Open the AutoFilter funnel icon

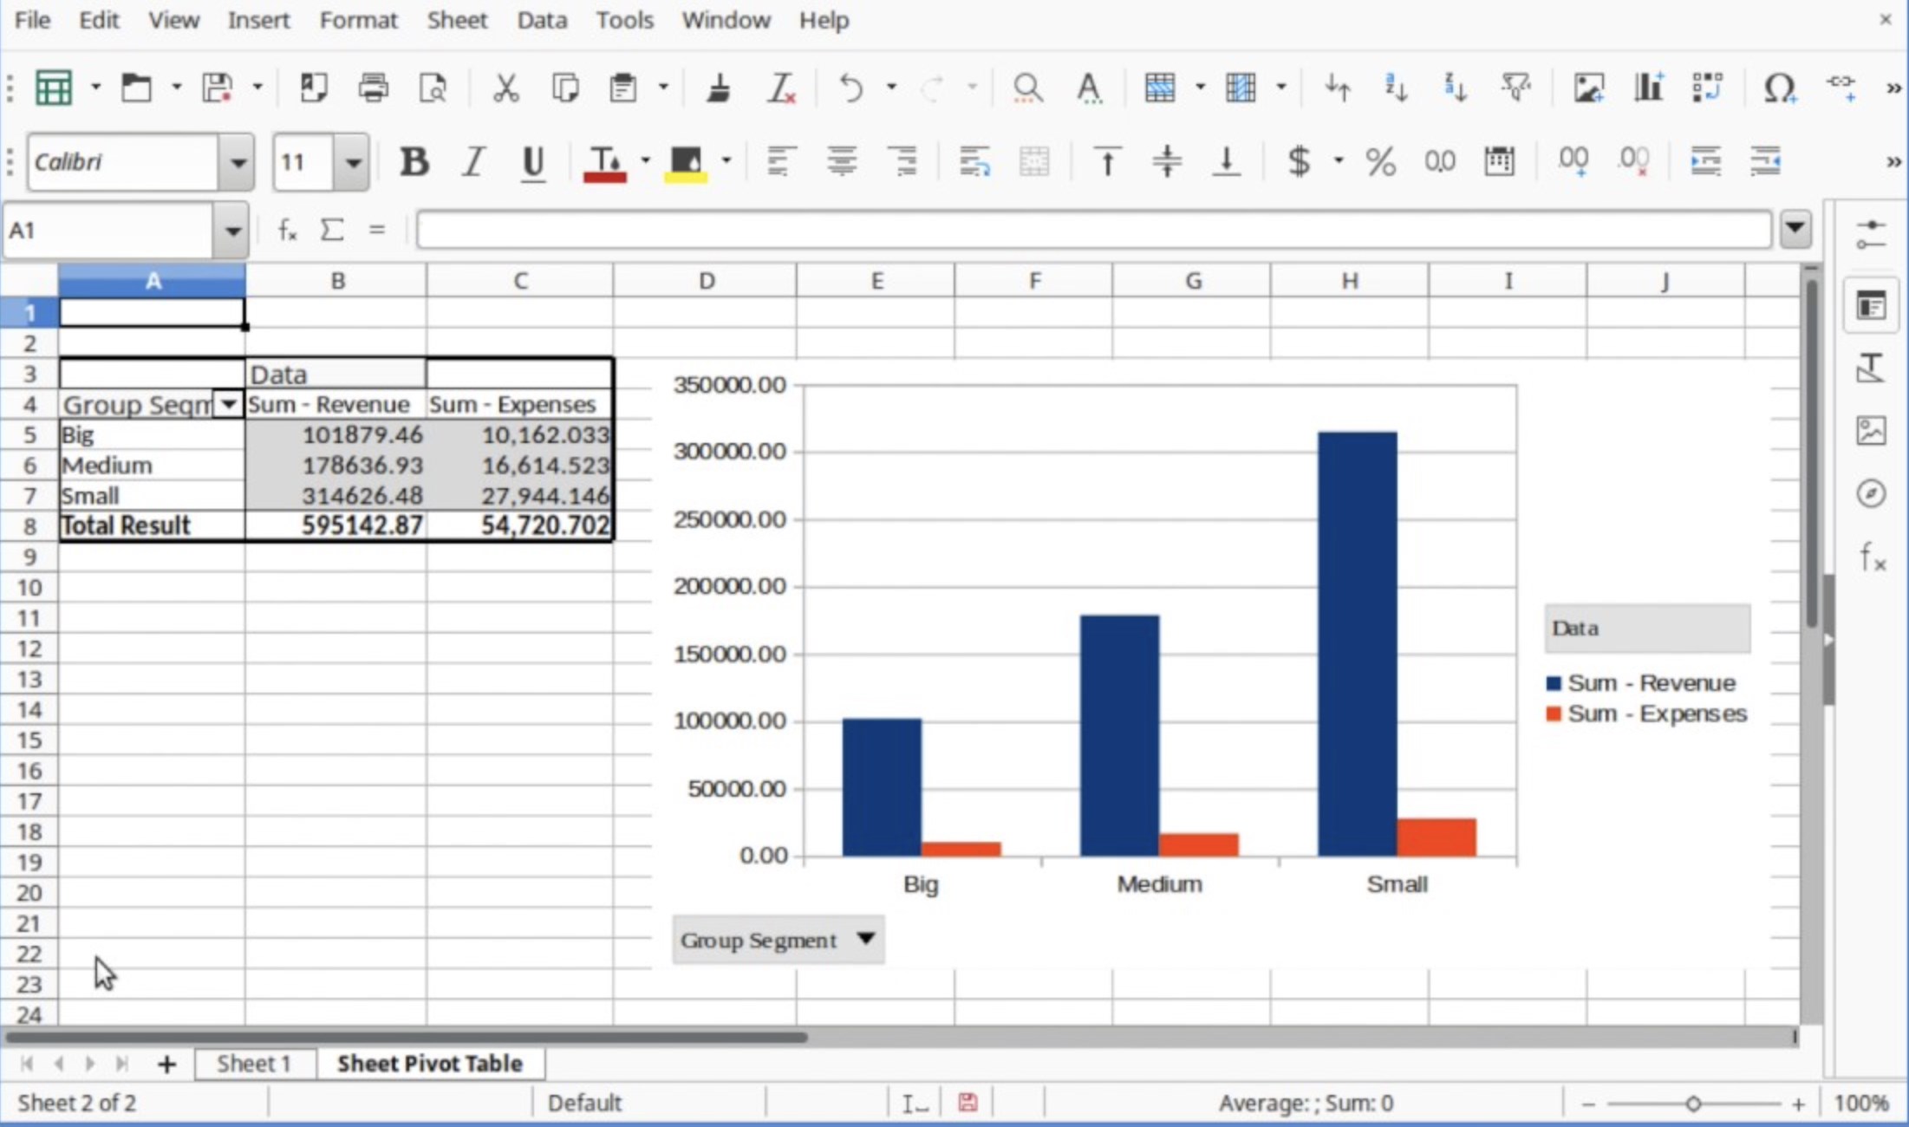tap(1515, 88)
